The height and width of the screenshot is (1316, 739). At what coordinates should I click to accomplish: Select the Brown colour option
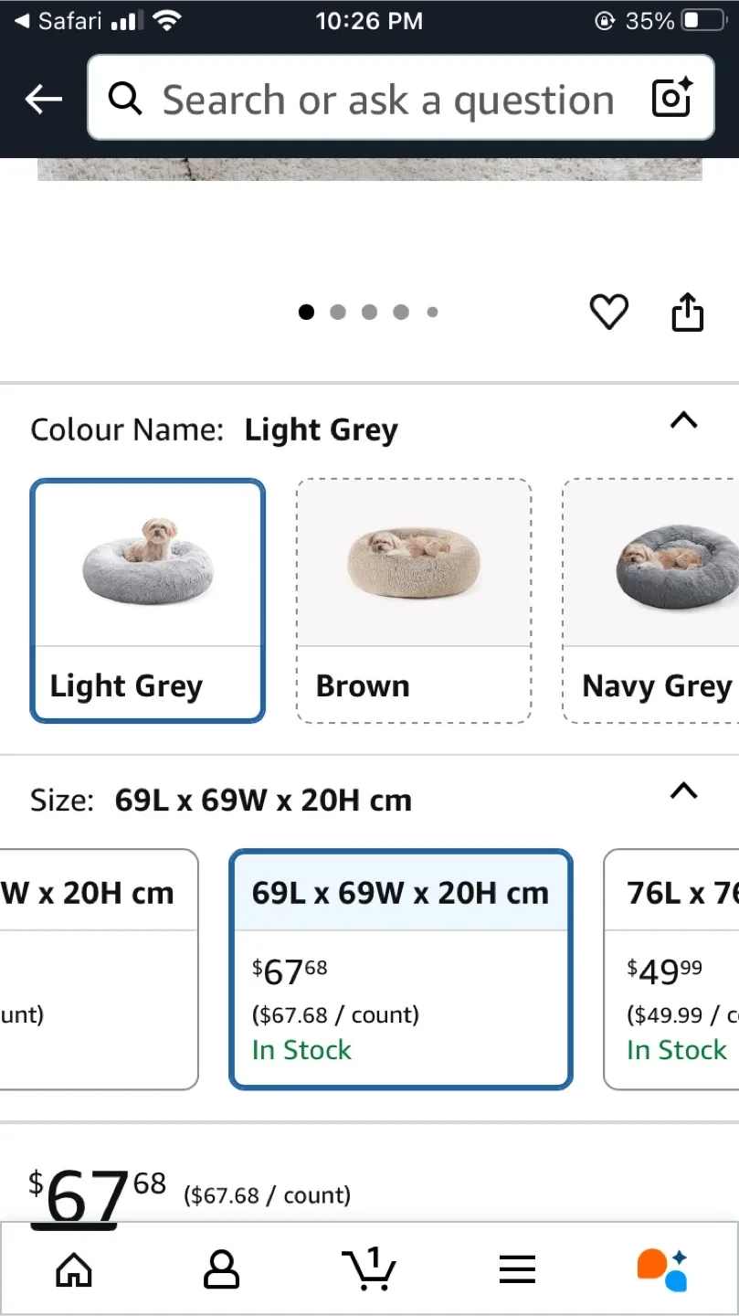click(413, 600)
